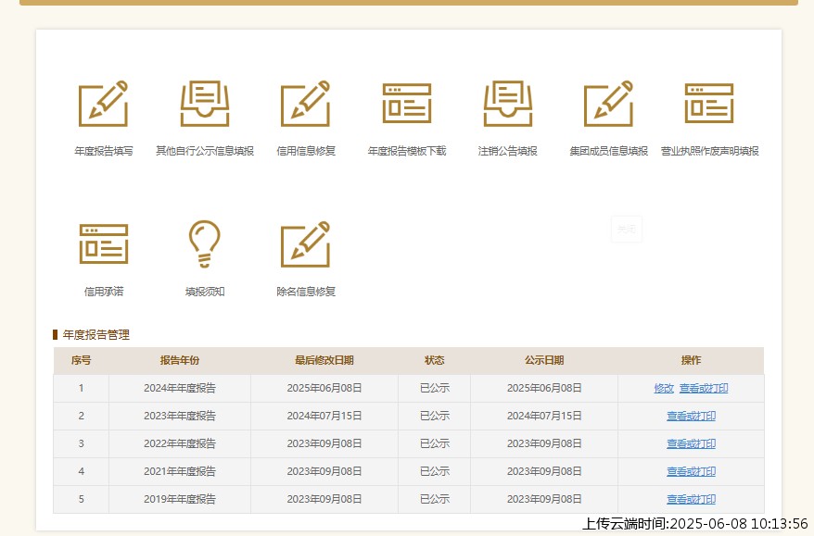Click the 最后修改日期 column header
This screenshot has height=536, width=814.
click(x=324, y=360)
